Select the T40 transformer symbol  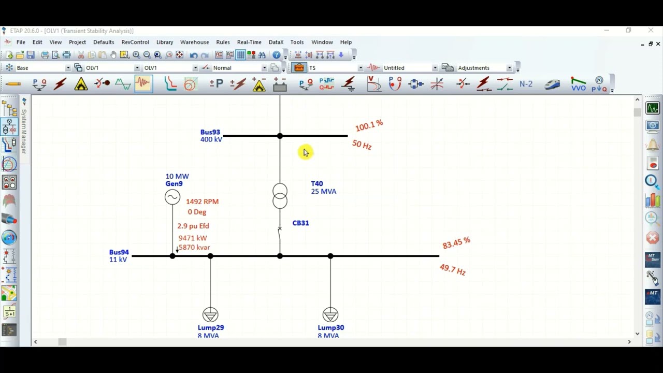tap(280, 196)
